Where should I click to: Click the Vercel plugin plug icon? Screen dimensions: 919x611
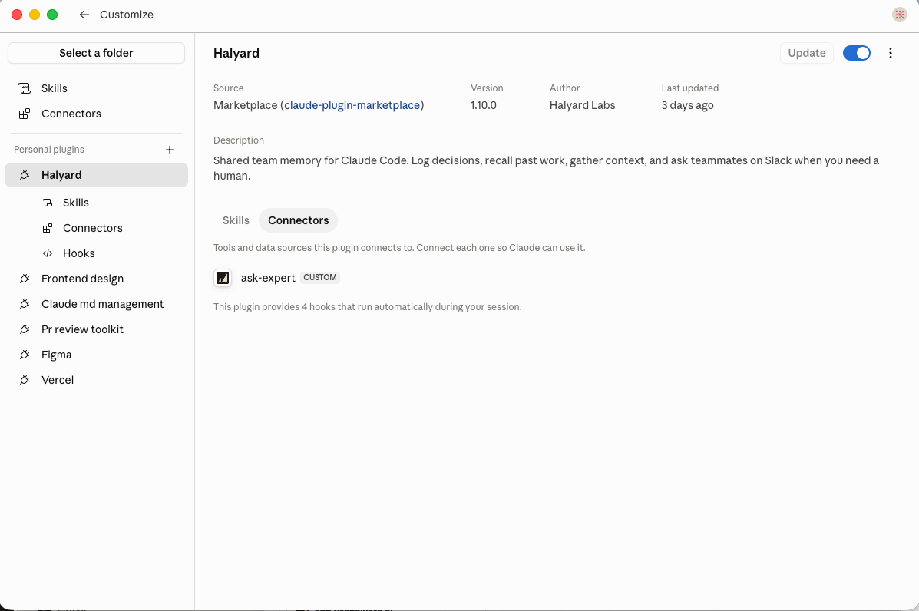point(25,380)
